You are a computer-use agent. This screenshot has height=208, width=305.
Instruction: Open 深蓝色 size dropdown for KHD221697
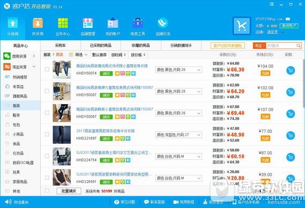coord(179,135)
